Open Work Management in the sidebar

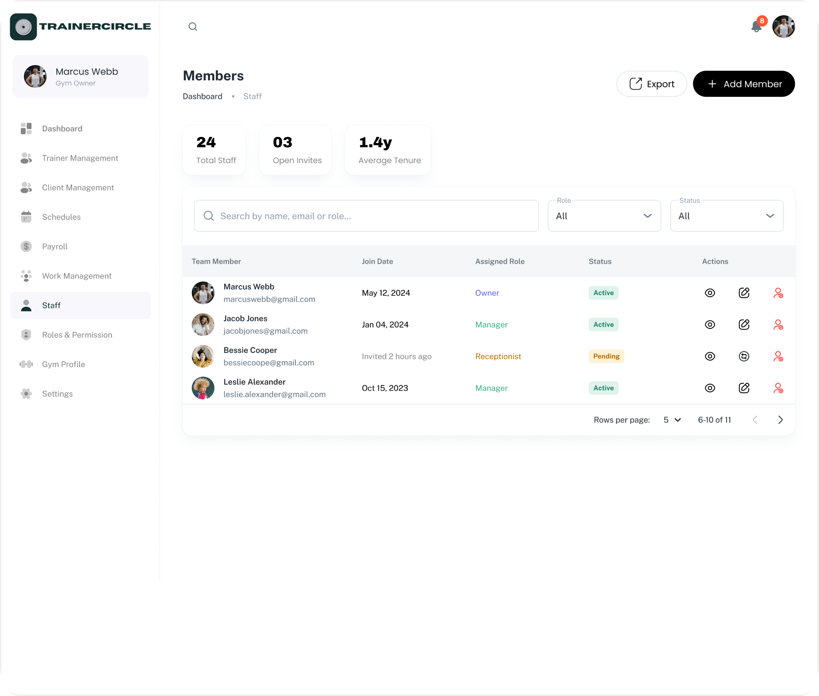click(81, 276)
